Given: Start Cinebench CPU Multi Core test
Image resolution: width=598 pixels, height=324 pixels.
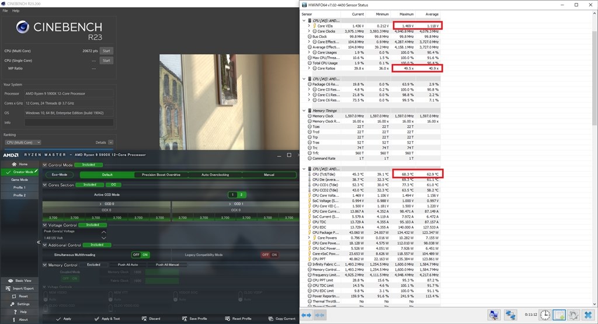Looking at the screenshot, I should pyautogui.click(x=106, y=51).
